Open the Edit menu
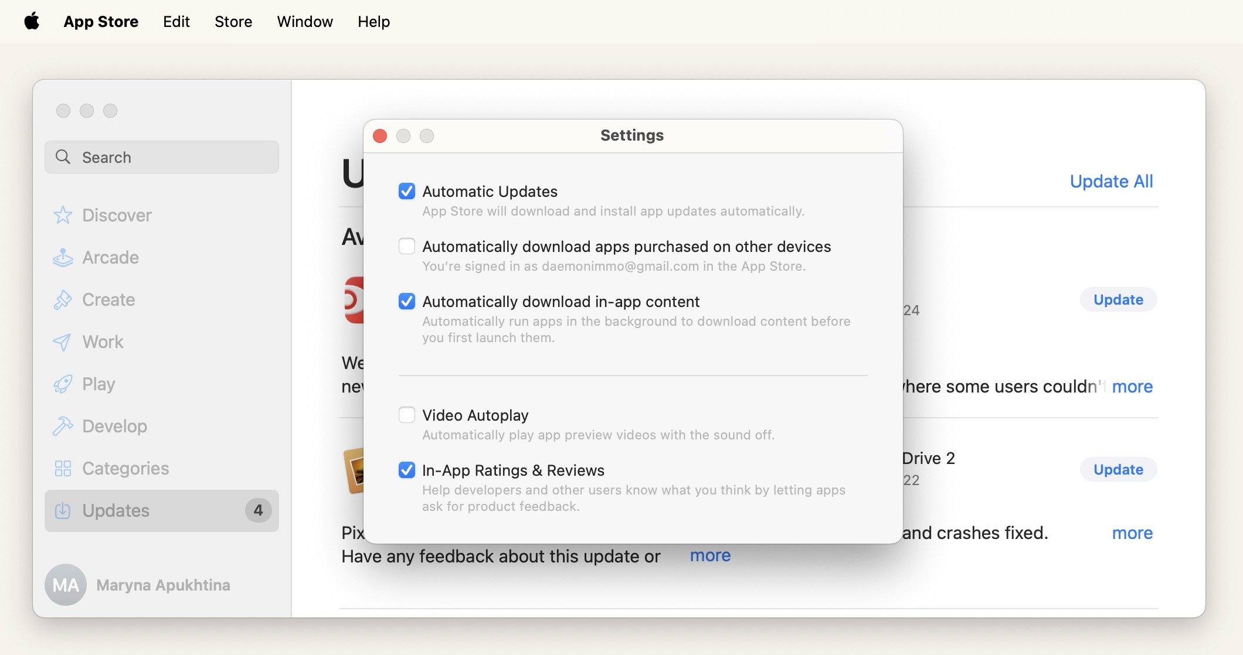Image resolution: width=1243 pixels, height=655 pixels. point(176,21)
